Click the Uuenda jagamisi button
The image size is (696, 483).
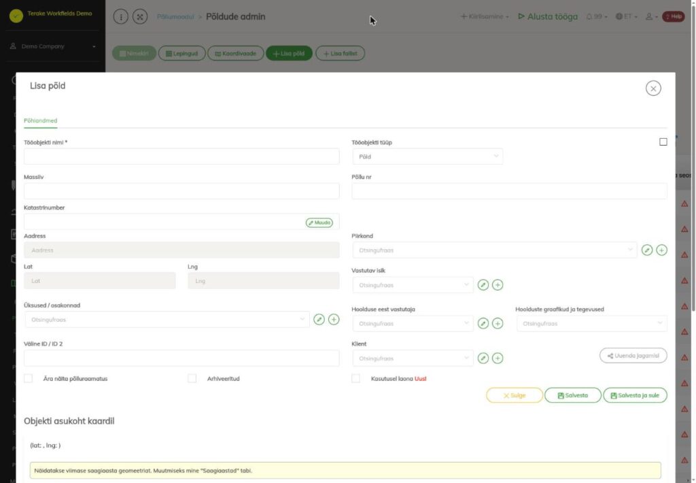pos(633,356)
